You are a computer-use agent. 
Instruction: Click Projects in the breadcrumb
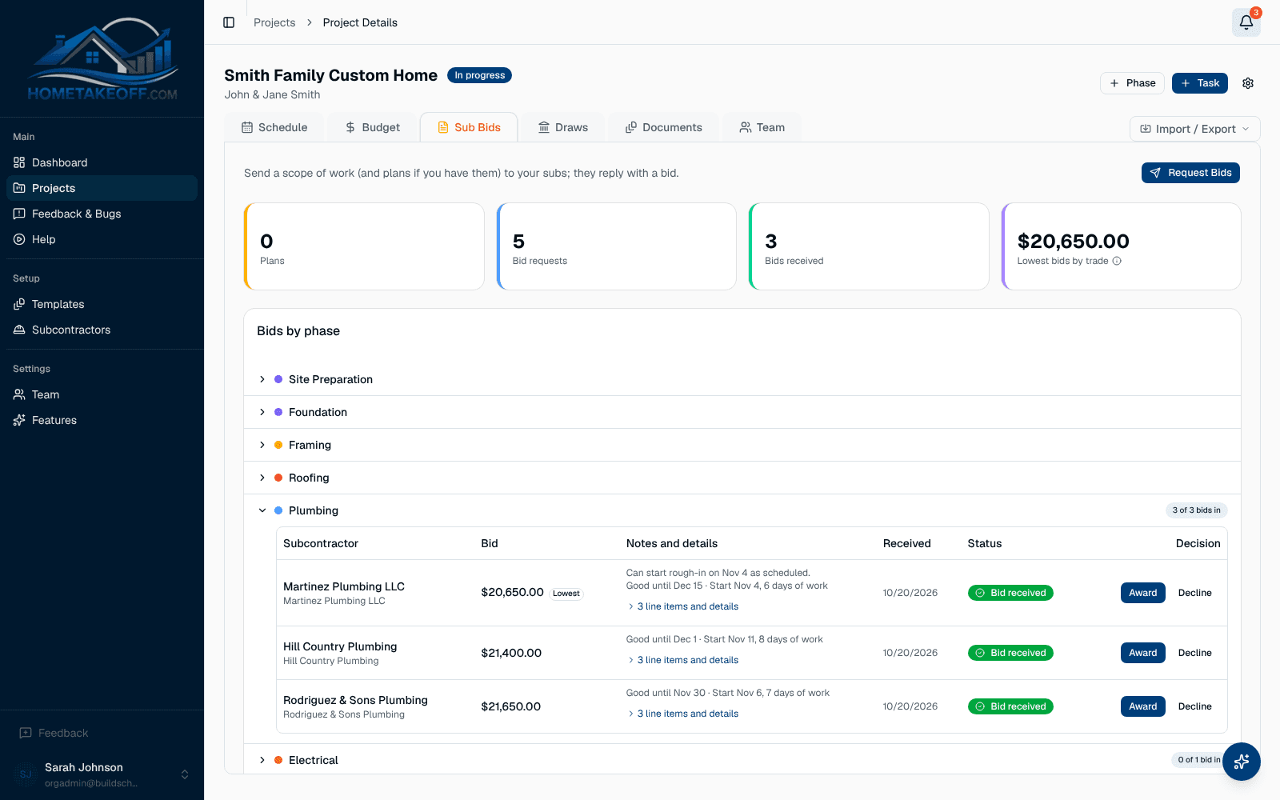(x=274, y=22)
